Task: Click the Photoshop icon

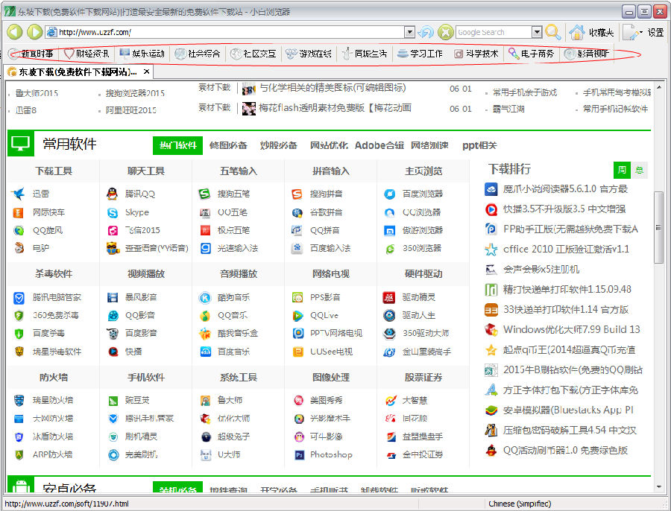Action: coord(300,455)
